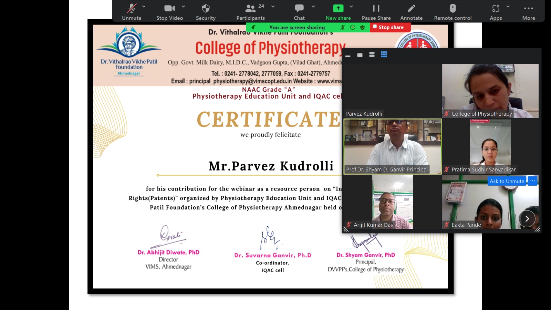This screenshot has height=310, width=551.
Task: Open the audio options arrow beside Unmute
Action: (144, 6)
